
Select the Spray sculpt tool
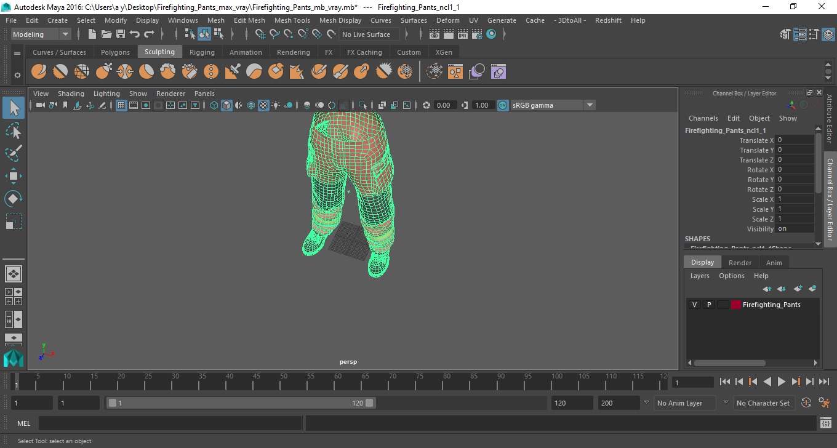[x=190, y=72]
